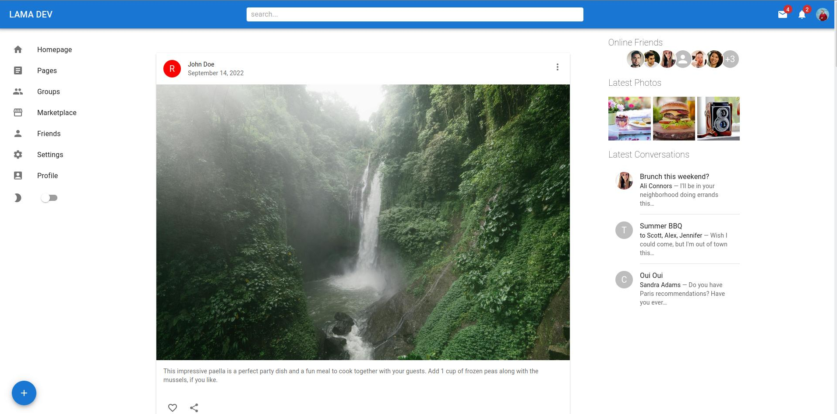Image resolution: width=837 pixels, height=414 pixels.
Task: Click the blue add floating button
Action: [24, 393]
